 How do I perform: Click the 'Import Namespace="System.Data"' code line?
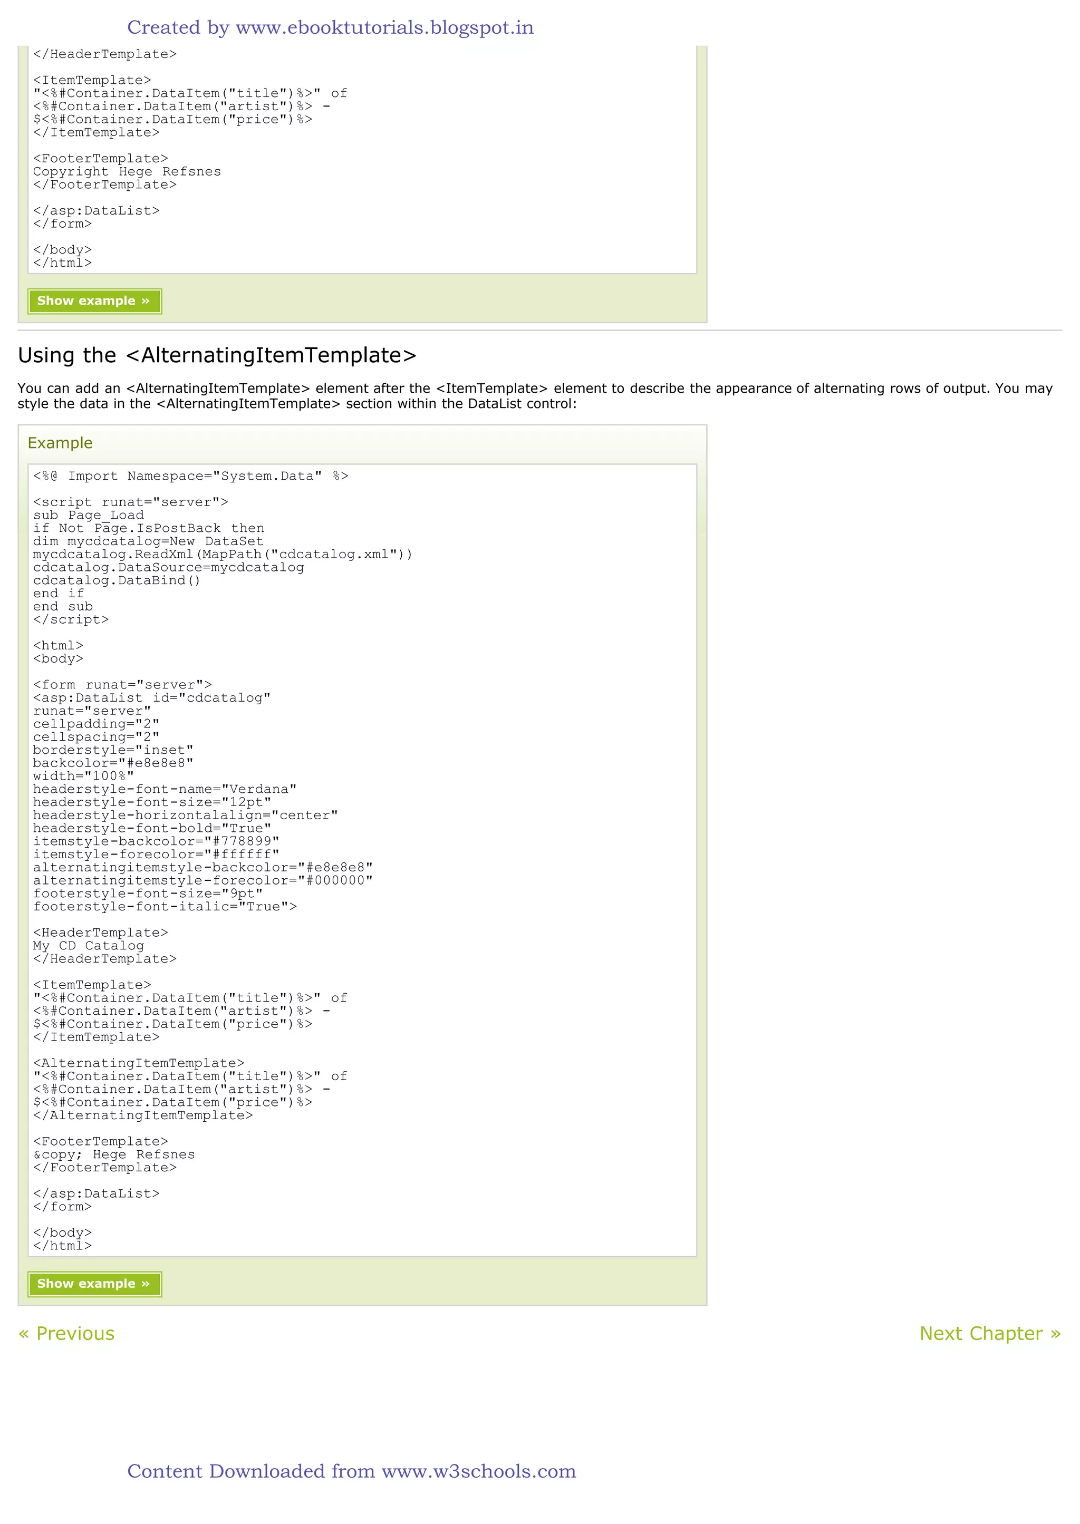[x=191, y=476]
